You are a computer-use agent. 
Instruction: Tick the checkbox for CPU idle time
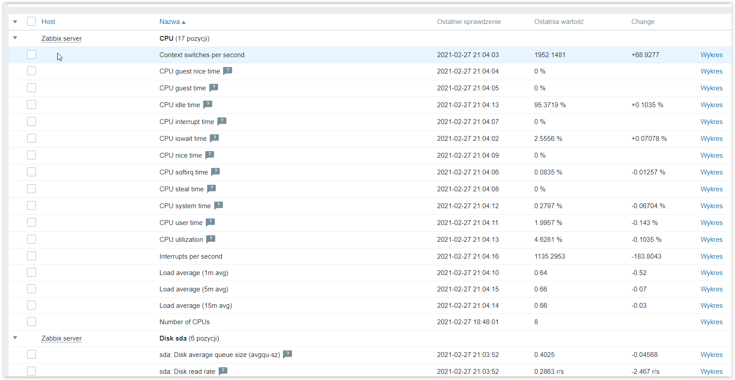(x=31, y=105)
